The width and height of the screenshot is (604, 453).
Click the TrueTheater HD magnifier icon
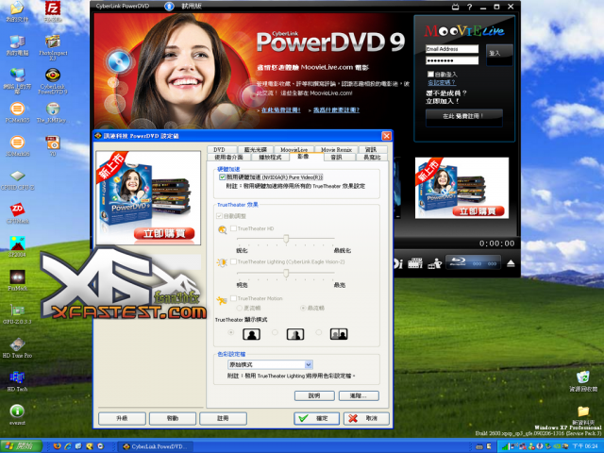(223, 229)
